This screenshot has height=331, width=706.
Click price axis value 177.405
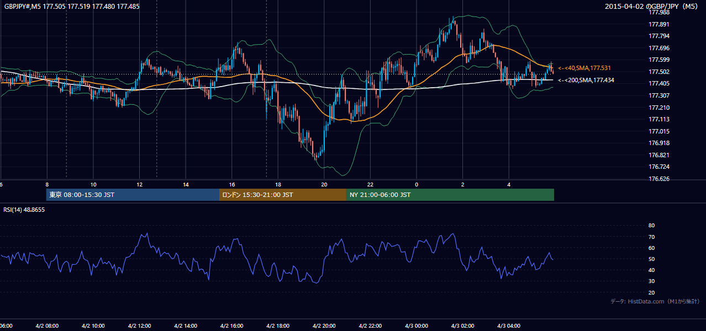(x=660, y=83)
